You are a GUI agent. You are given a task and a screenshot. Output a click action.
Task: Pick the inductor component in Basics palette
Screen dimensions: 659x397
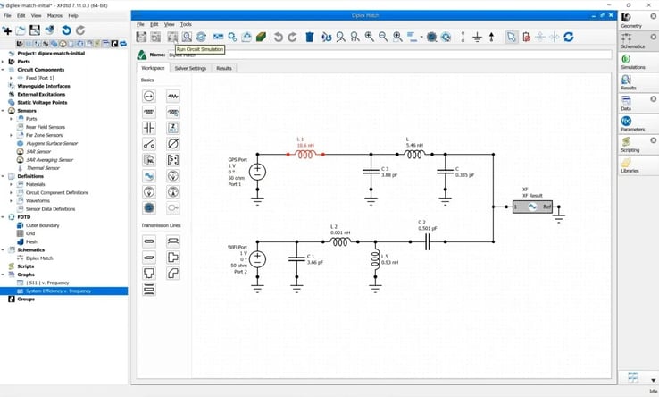click(149, 112)
